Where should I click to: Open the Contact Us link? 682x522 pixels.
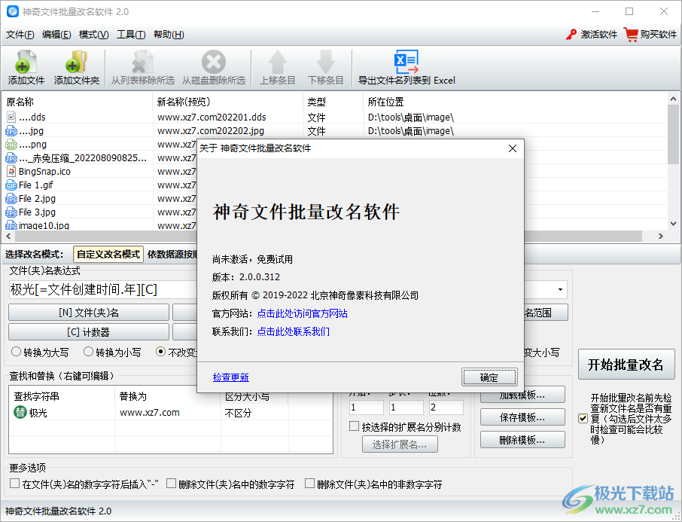pyautogui.click(x=293, y=331)
